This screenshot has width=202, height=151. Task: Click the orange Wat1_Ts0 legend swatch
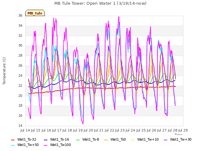(106, 140)
